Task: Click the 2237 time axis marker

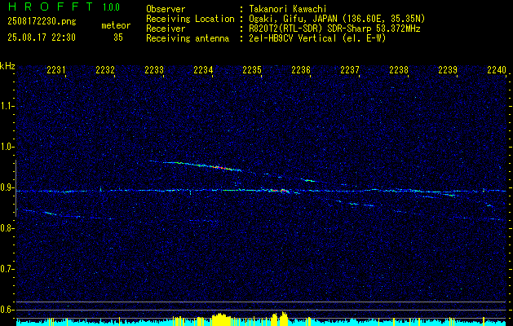Action: (350, 69)
